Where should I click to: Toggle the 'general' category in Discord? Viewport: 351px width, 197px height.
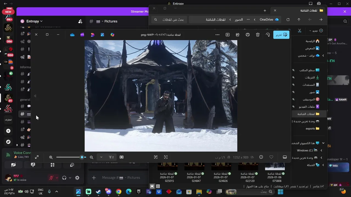click(25, 100)
